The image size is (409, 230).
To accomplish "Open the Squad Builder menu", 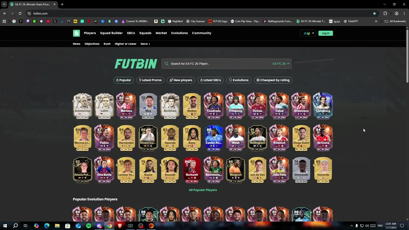I will (111, 33).
